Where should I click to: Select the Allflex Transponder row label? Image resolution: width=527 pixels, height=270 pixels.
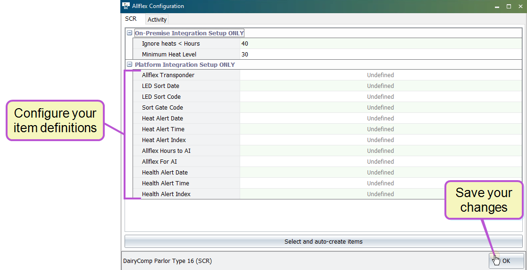168,75
